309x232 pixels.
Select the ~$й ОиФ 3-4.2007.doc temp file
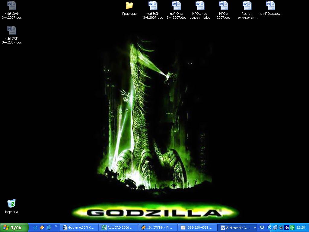click(x=11, y=5)
